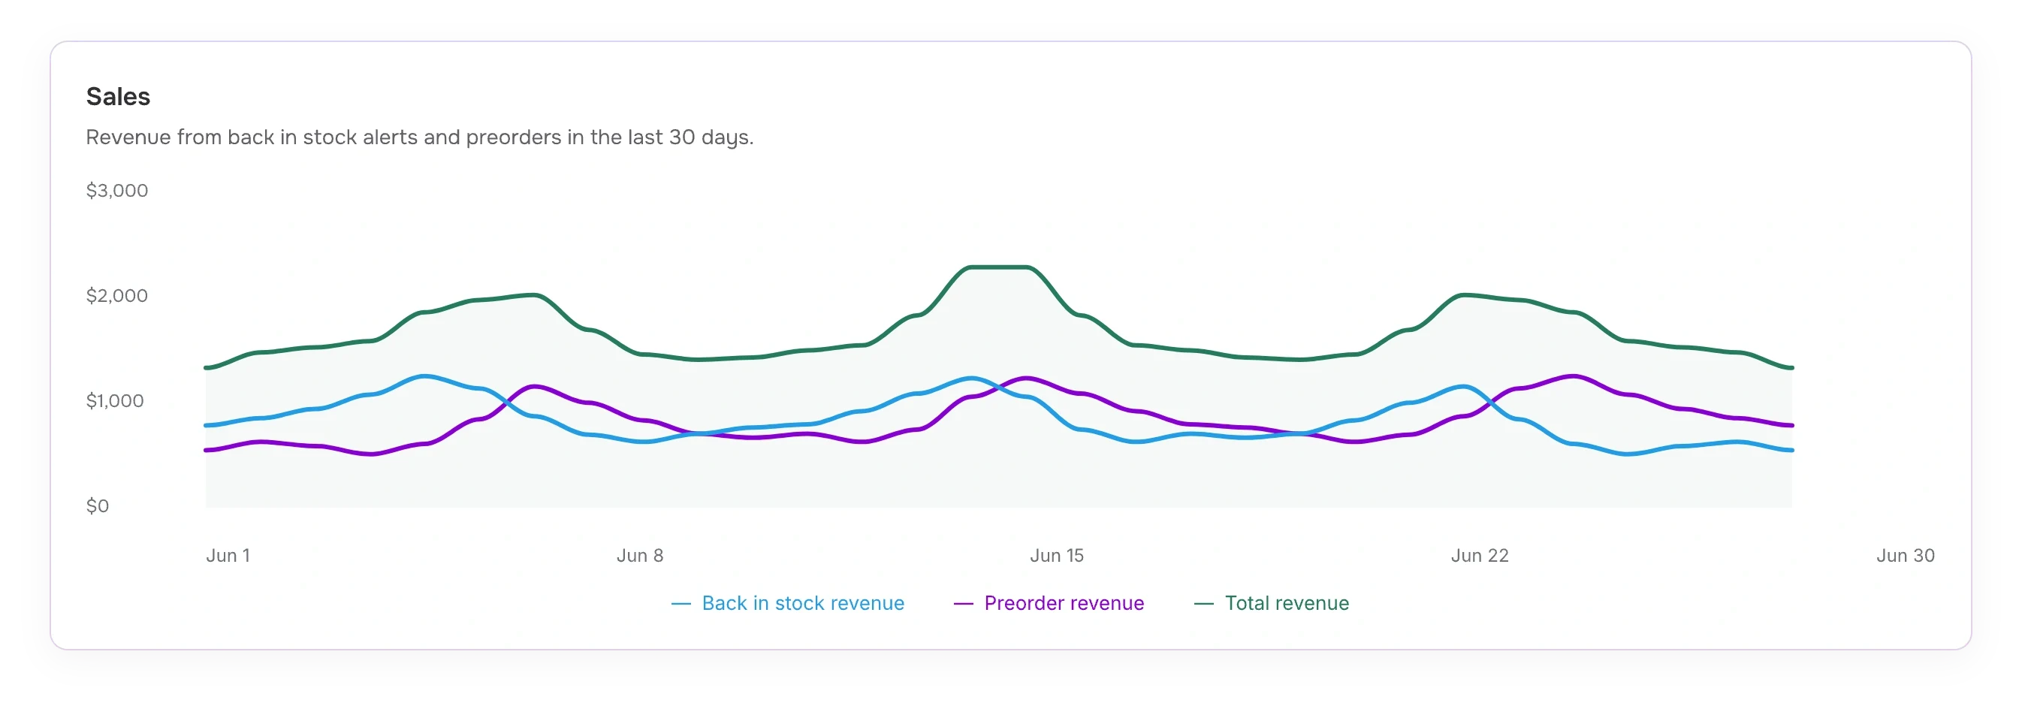This screenshot has width=2022, height=709.
Task: Toggle the Back in stock revenue legend
Action: pyautogui.click(x=787, y=603)
